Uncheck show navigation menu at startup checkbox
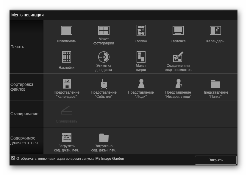The image size is (247, 175). (x=13, y=158)
